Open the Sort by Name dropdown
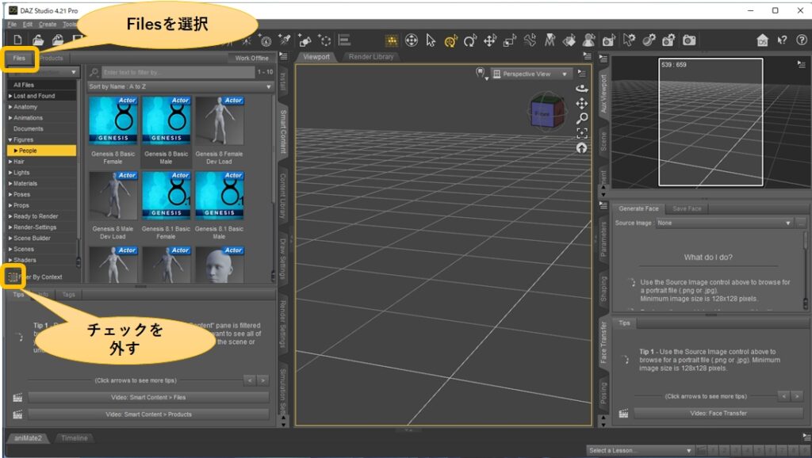Screen dimensions: 812x458 (x=180, y=86)
